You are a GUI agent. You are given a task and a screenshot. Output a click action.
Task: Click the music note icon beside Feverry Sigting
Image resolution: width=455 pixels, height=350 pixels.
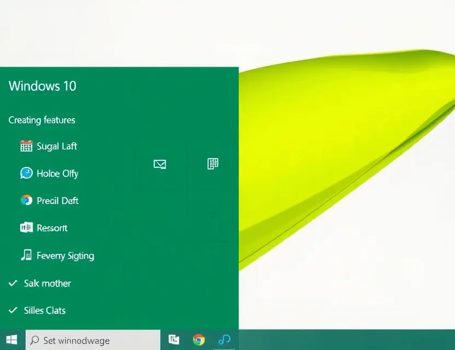pyautogui.click(x=26, y=255)
